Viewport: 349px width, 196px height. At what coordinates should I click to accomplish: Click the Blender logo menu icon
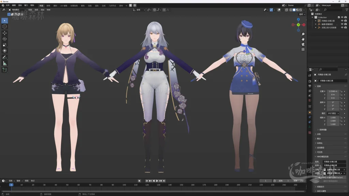[x=3, y=5]
